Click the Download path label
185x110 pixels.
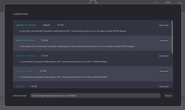[20, 96]
